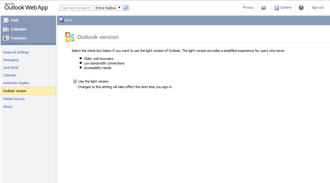Open the address book icon near Privacy

pos(263,7)
